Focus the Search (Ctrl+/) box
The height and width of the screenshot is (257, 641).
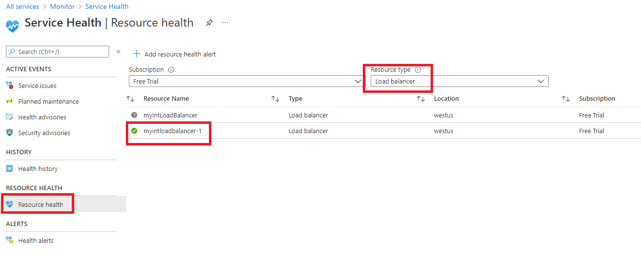click(58, 52)
